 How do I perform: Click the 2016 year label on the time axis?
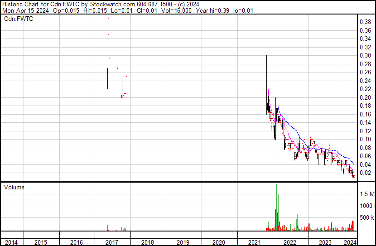coord(76,242)
